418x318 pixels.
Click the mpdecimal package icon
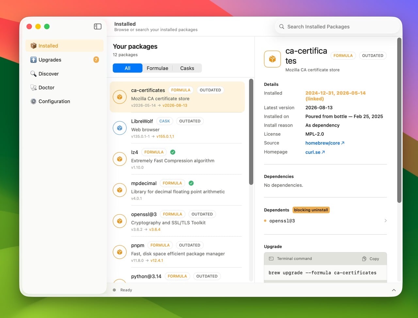coord(120,190)
